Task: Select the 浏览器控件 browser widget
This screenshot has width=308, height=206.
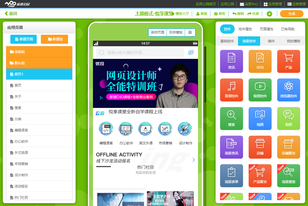Action: [288, 90]
